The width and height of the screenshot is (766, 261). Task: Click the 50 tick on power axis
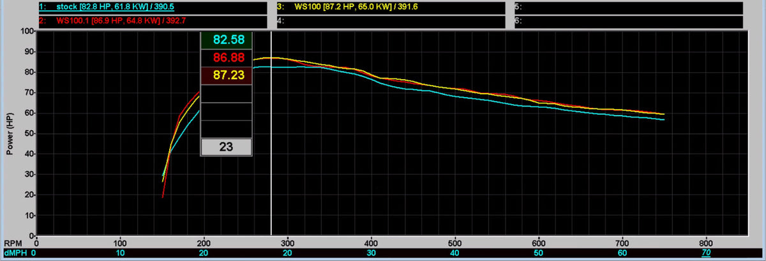(29, 133)
